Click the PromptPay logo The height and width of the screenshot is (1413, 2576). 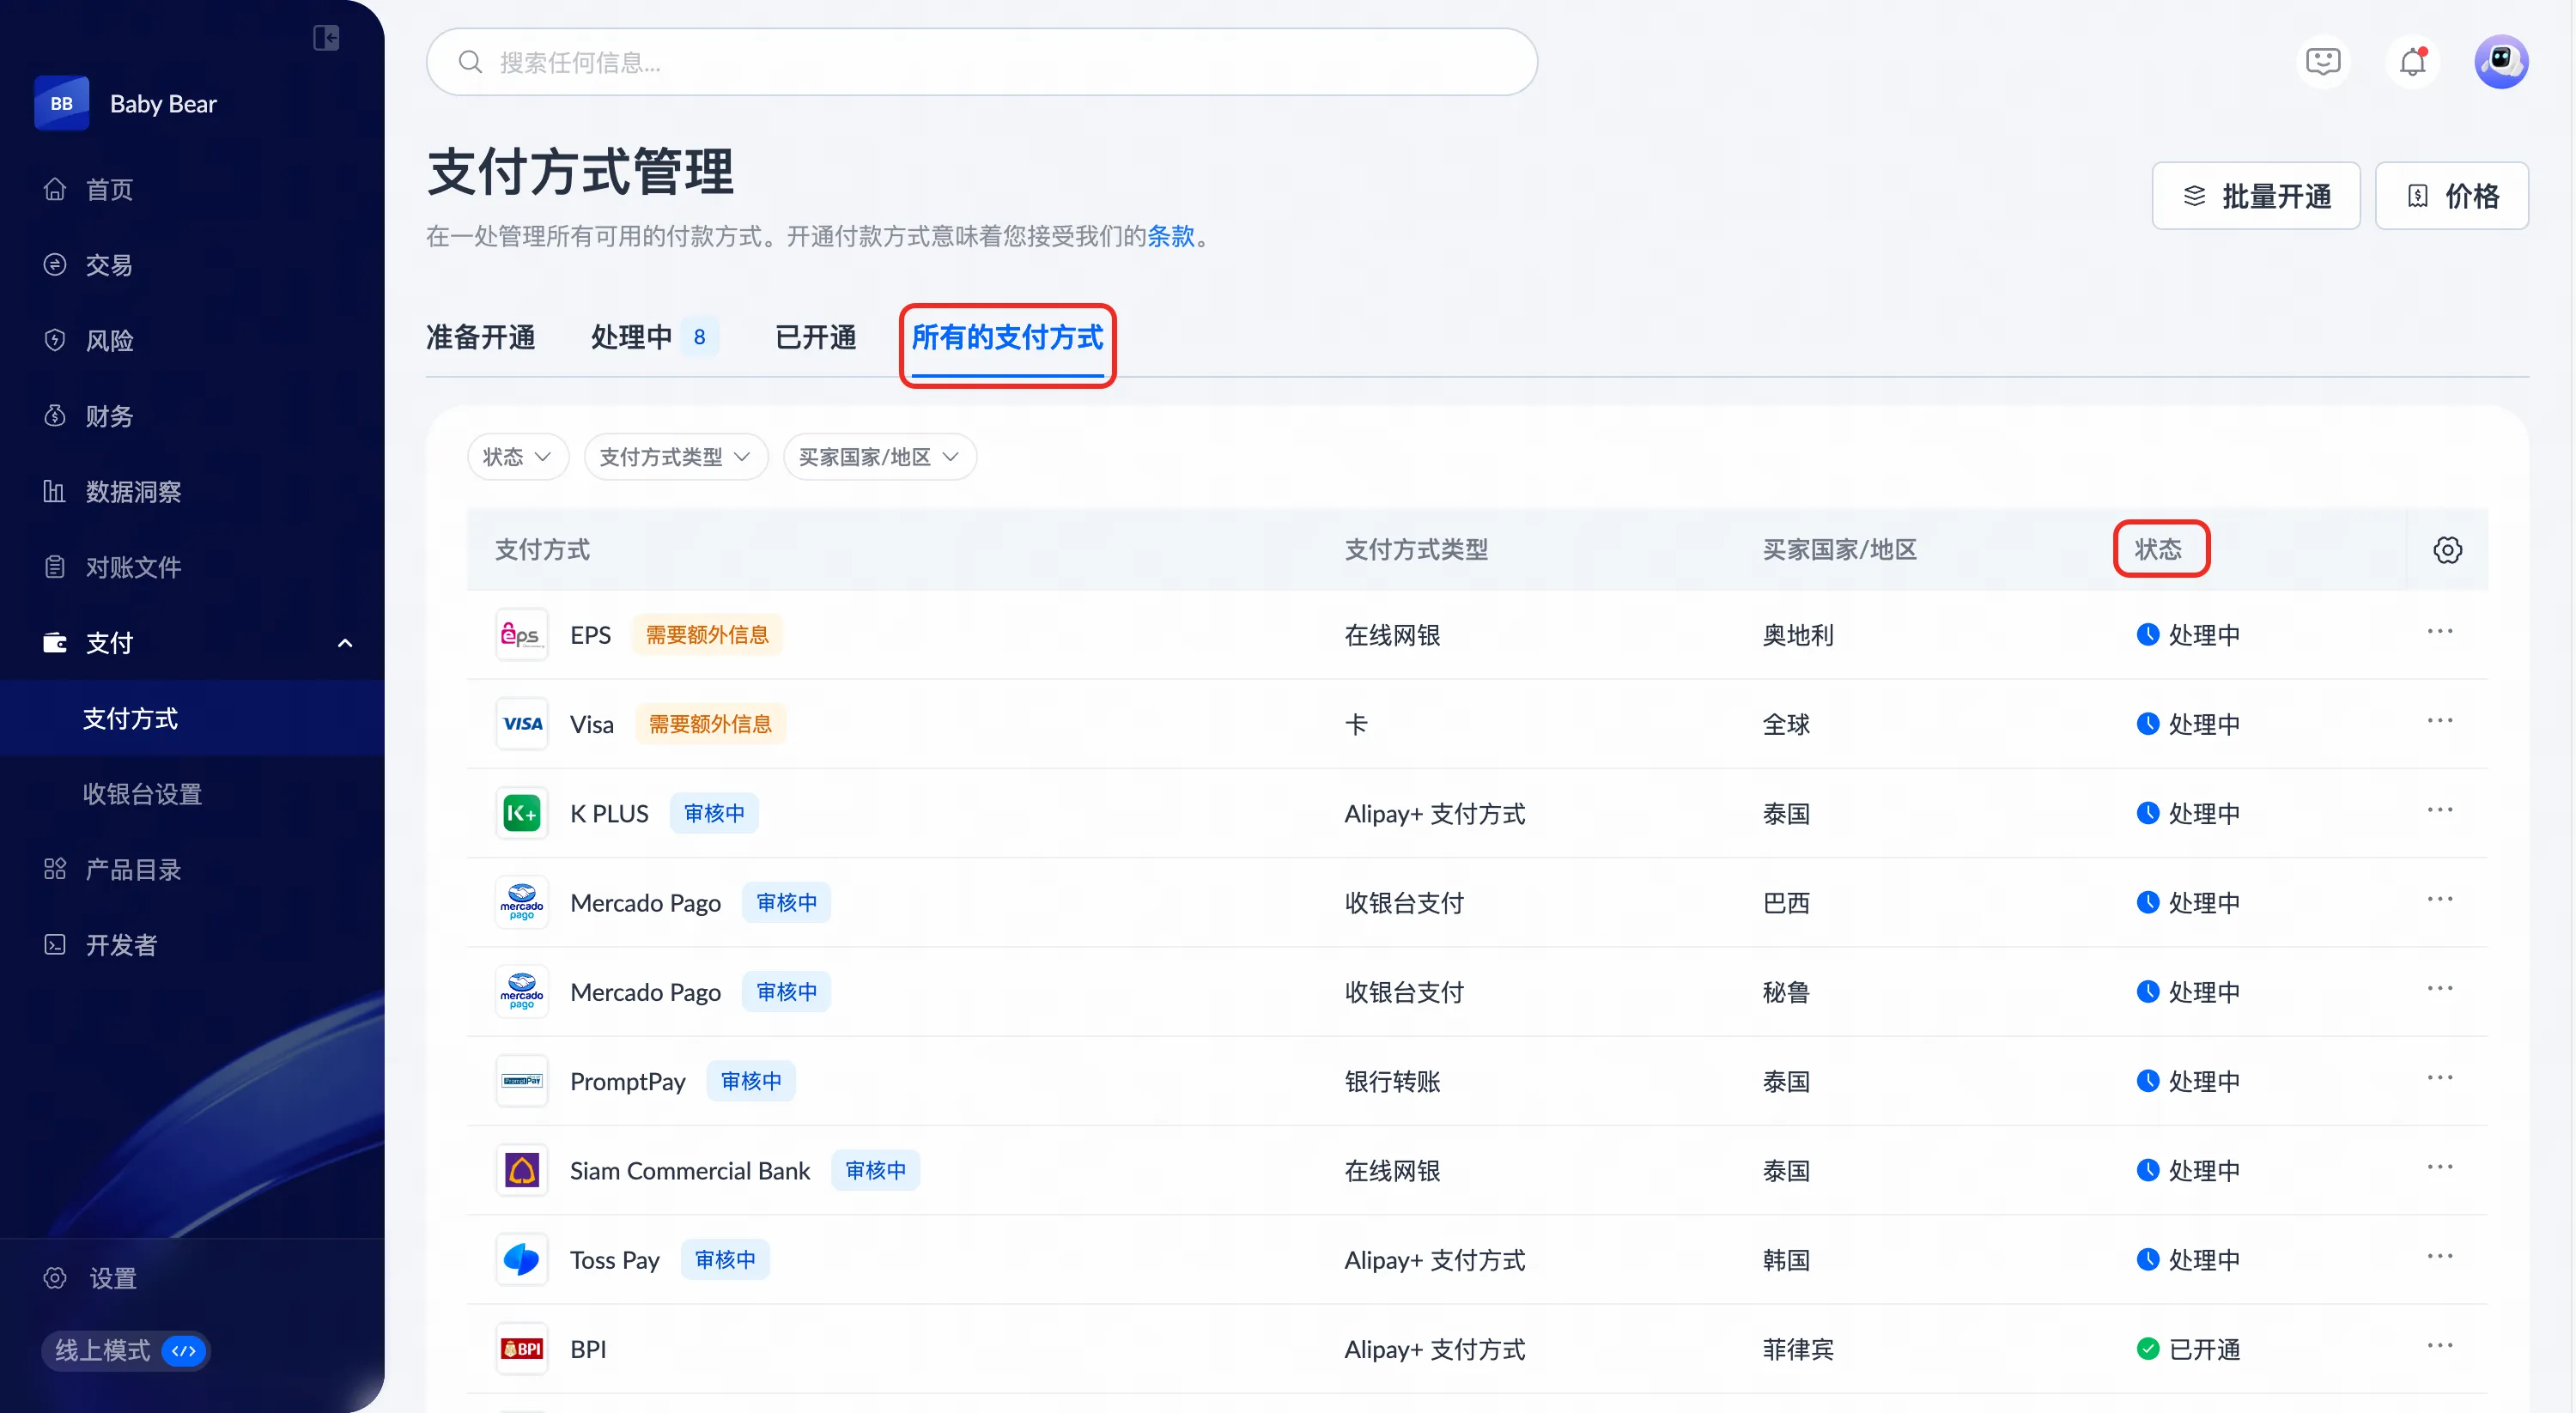521,1080
